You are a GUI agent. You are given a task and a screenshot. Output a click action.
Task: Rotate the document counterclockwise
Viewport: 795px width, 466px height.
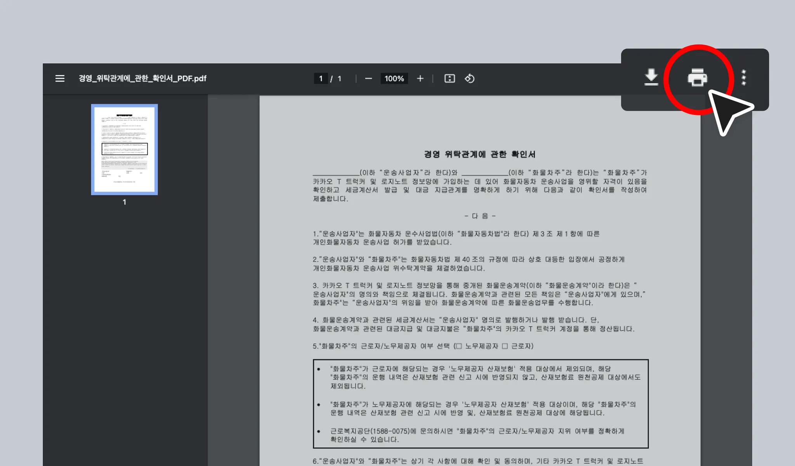469,78
